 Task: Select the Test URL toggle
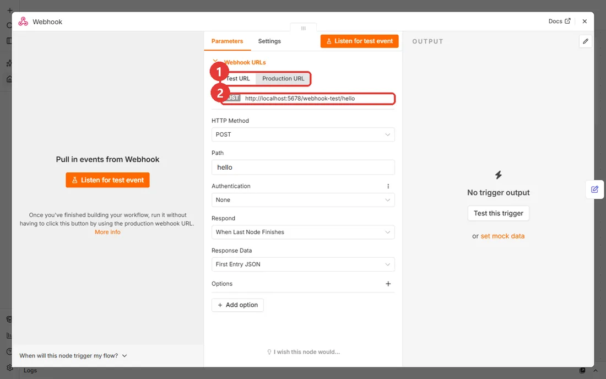(x=237, y=78)
